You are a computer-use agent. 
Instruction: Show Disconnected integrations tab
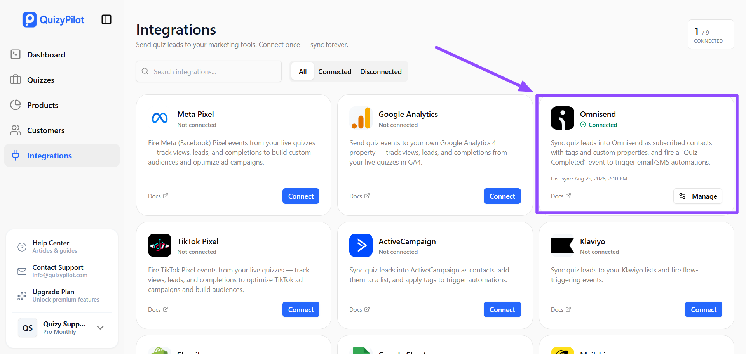click(x=381, y=71)
